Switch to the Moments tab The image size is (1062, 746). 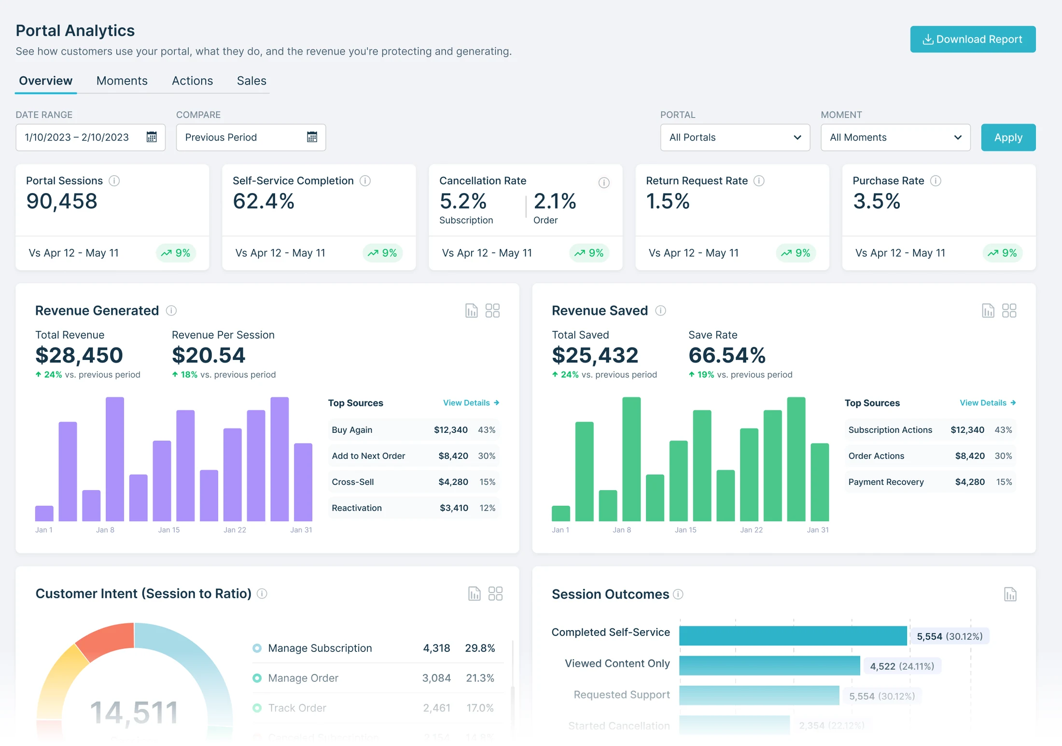(x=122, y=81)
